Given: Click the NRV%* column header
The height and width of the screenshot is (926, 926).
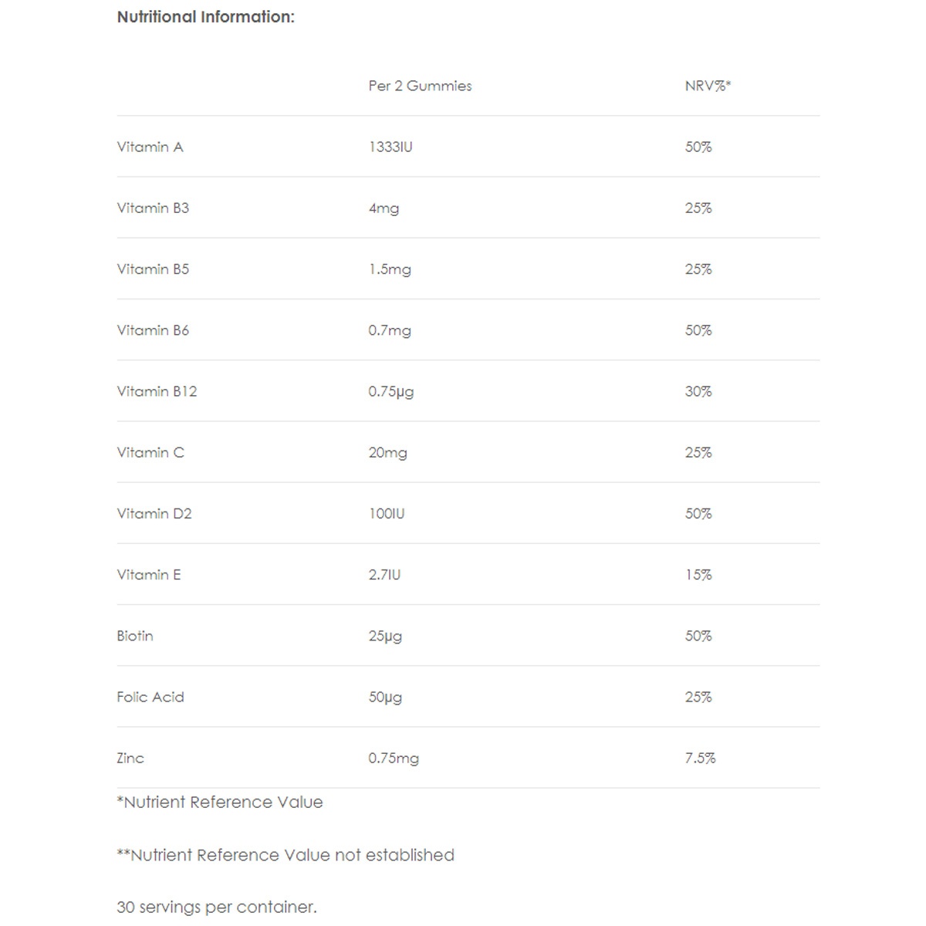Looking at the screenshot, I should click(708, 86).
